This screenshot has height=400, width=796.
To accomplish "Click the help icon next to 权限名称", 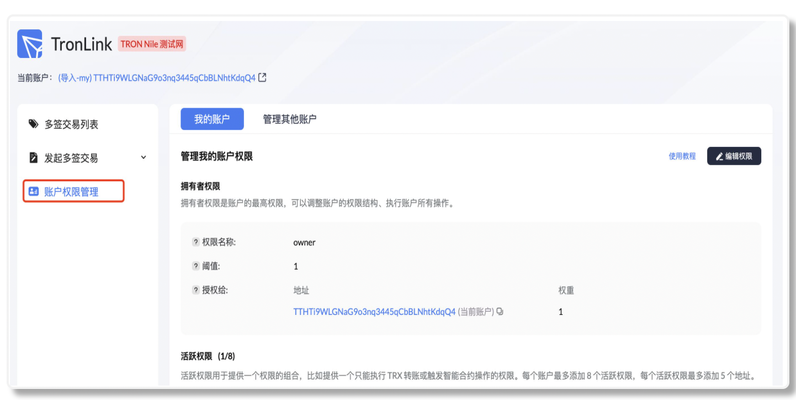I will [x=195, y=242].
